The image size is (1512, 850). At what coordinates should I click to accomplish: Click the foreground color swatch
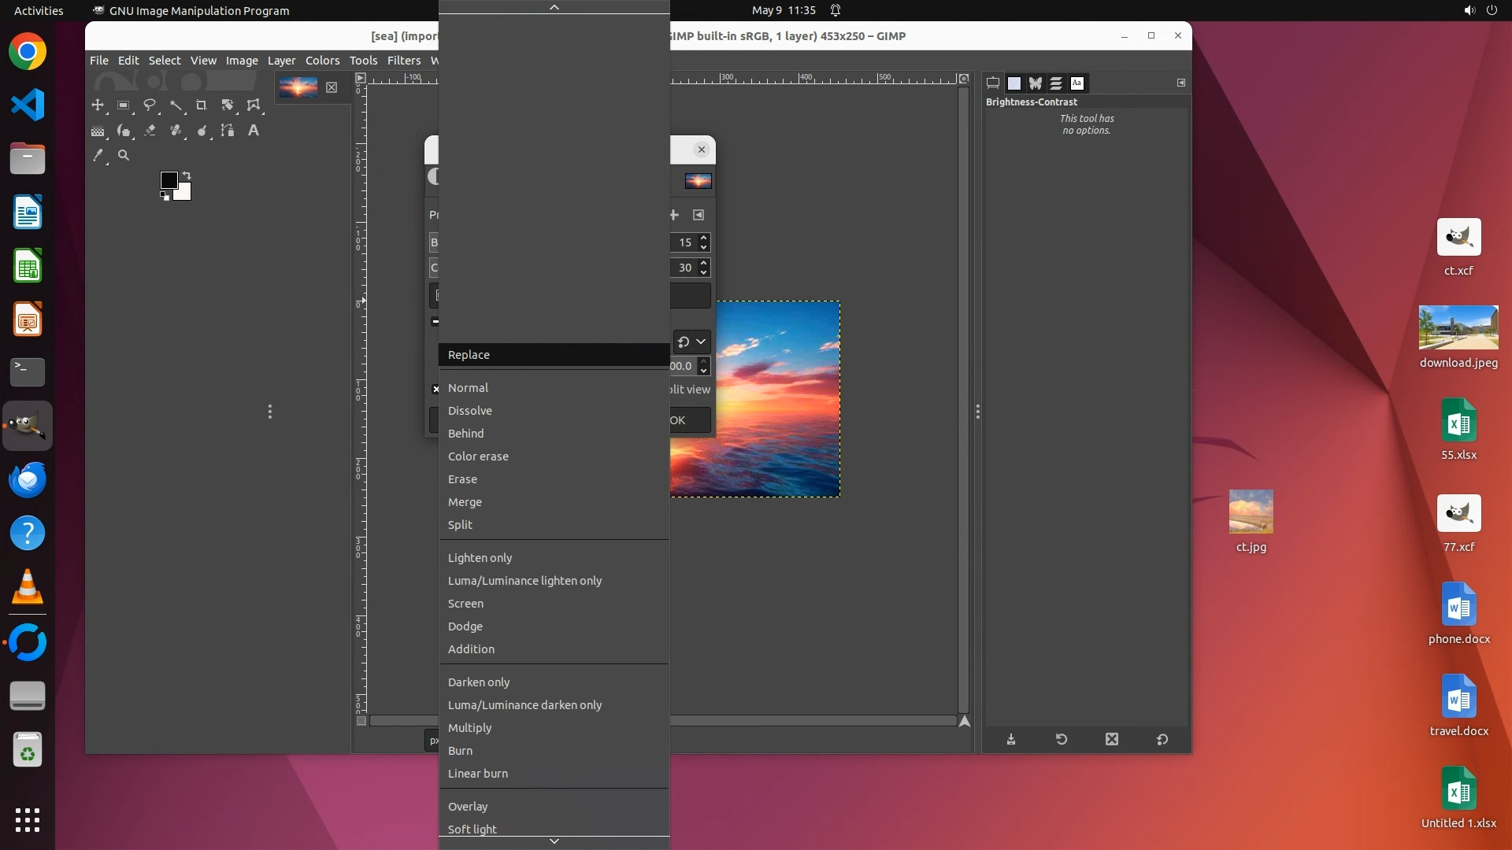pyautogui.click(x=169, y=180)
